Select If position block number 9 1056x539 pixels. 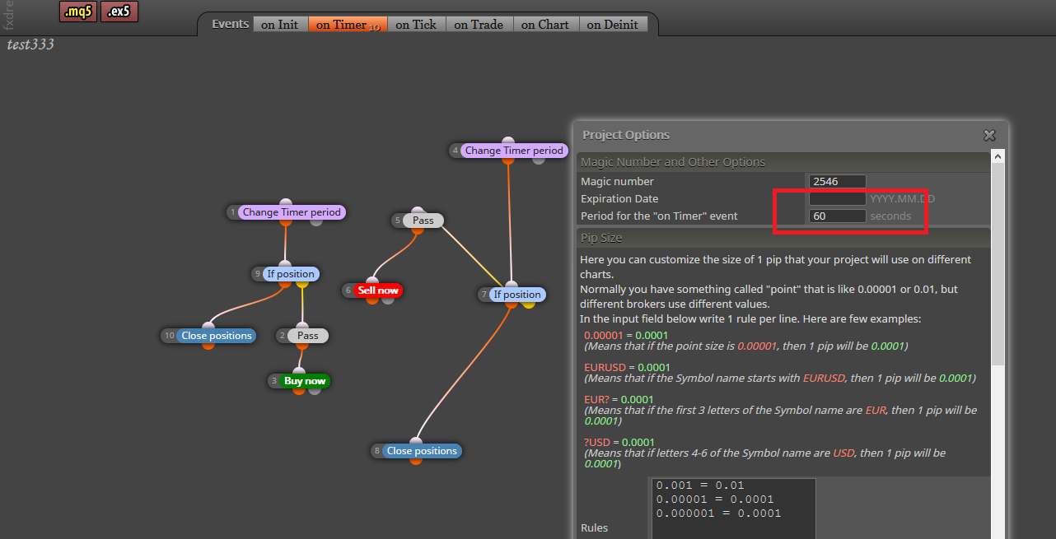290,274
